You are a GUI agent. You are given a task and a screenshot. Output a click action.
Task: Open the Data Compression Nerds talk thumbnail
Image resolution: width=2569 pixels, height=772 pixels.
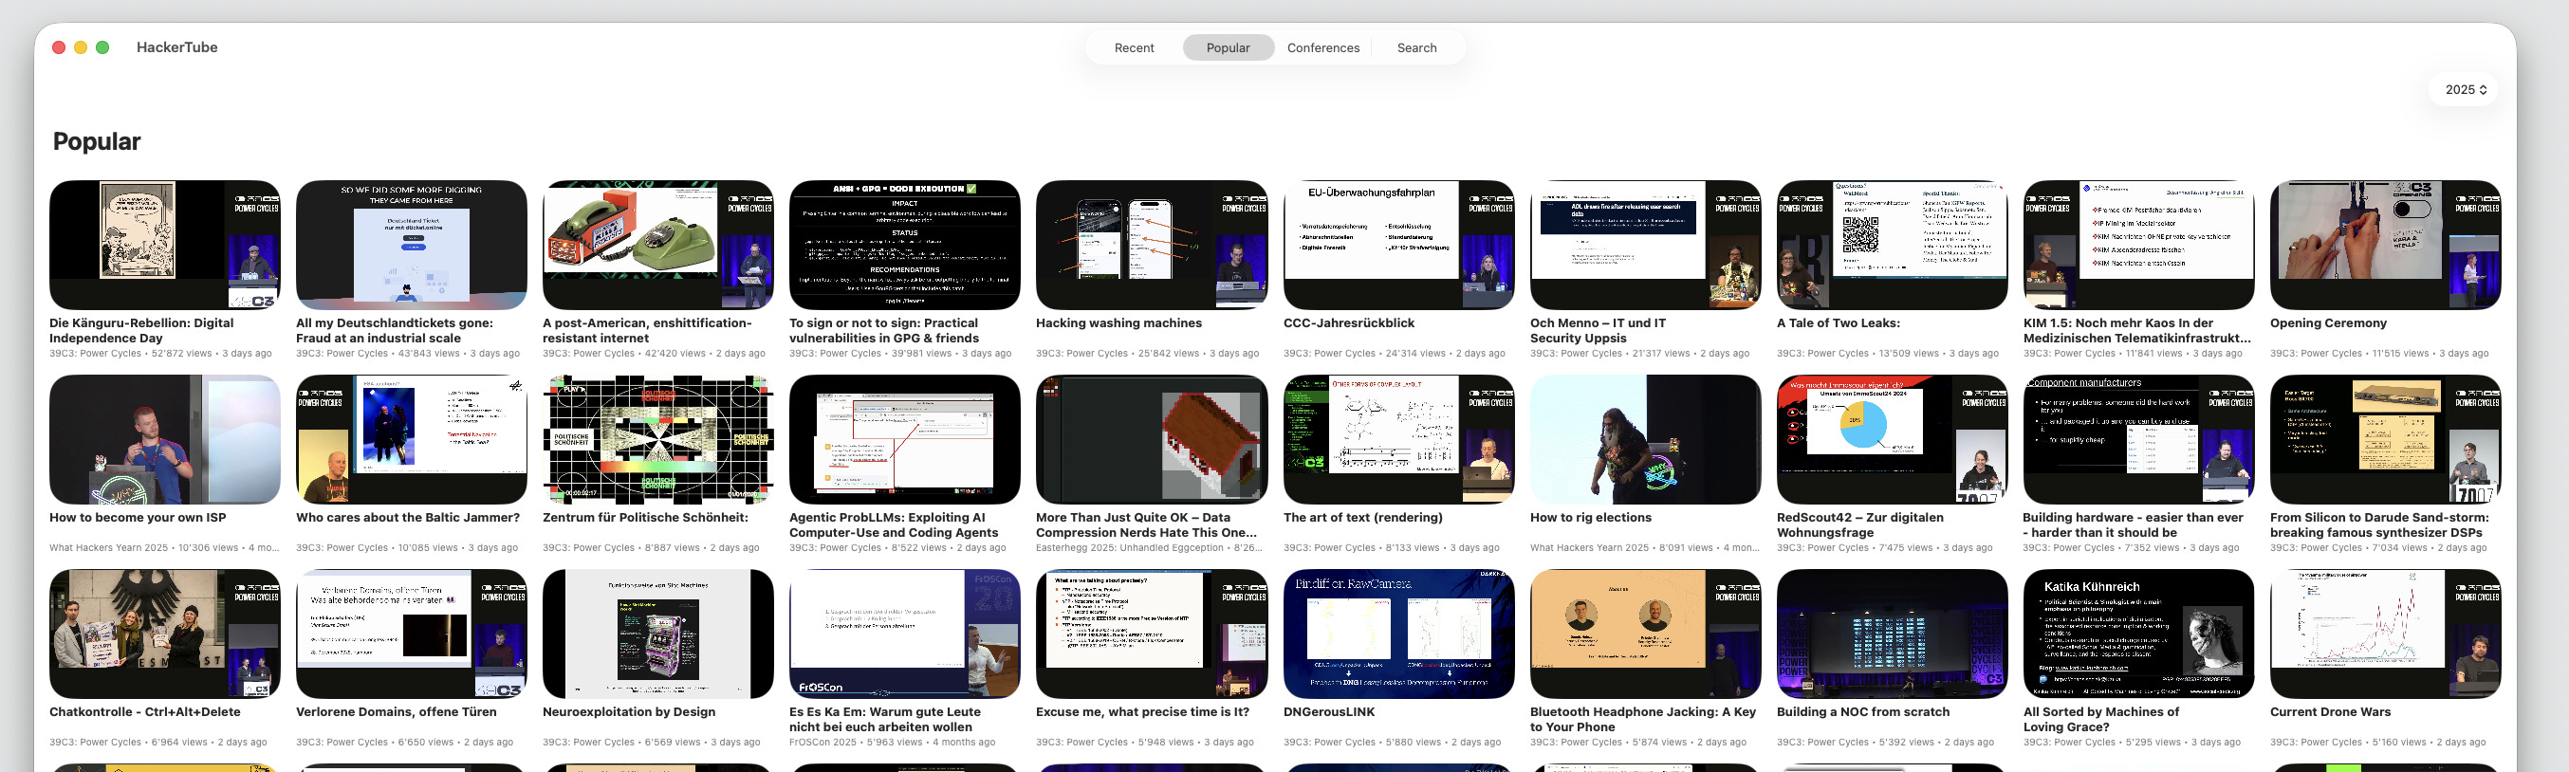tap(1152, 439)
